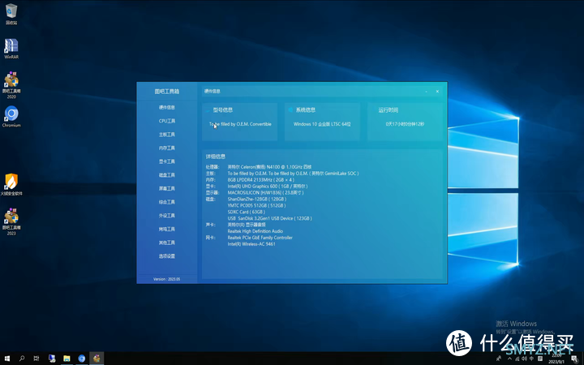Click the ShanDianZhe-128GB disk line
The width and height of the screenshot is (584, 365).
[257, 199]
